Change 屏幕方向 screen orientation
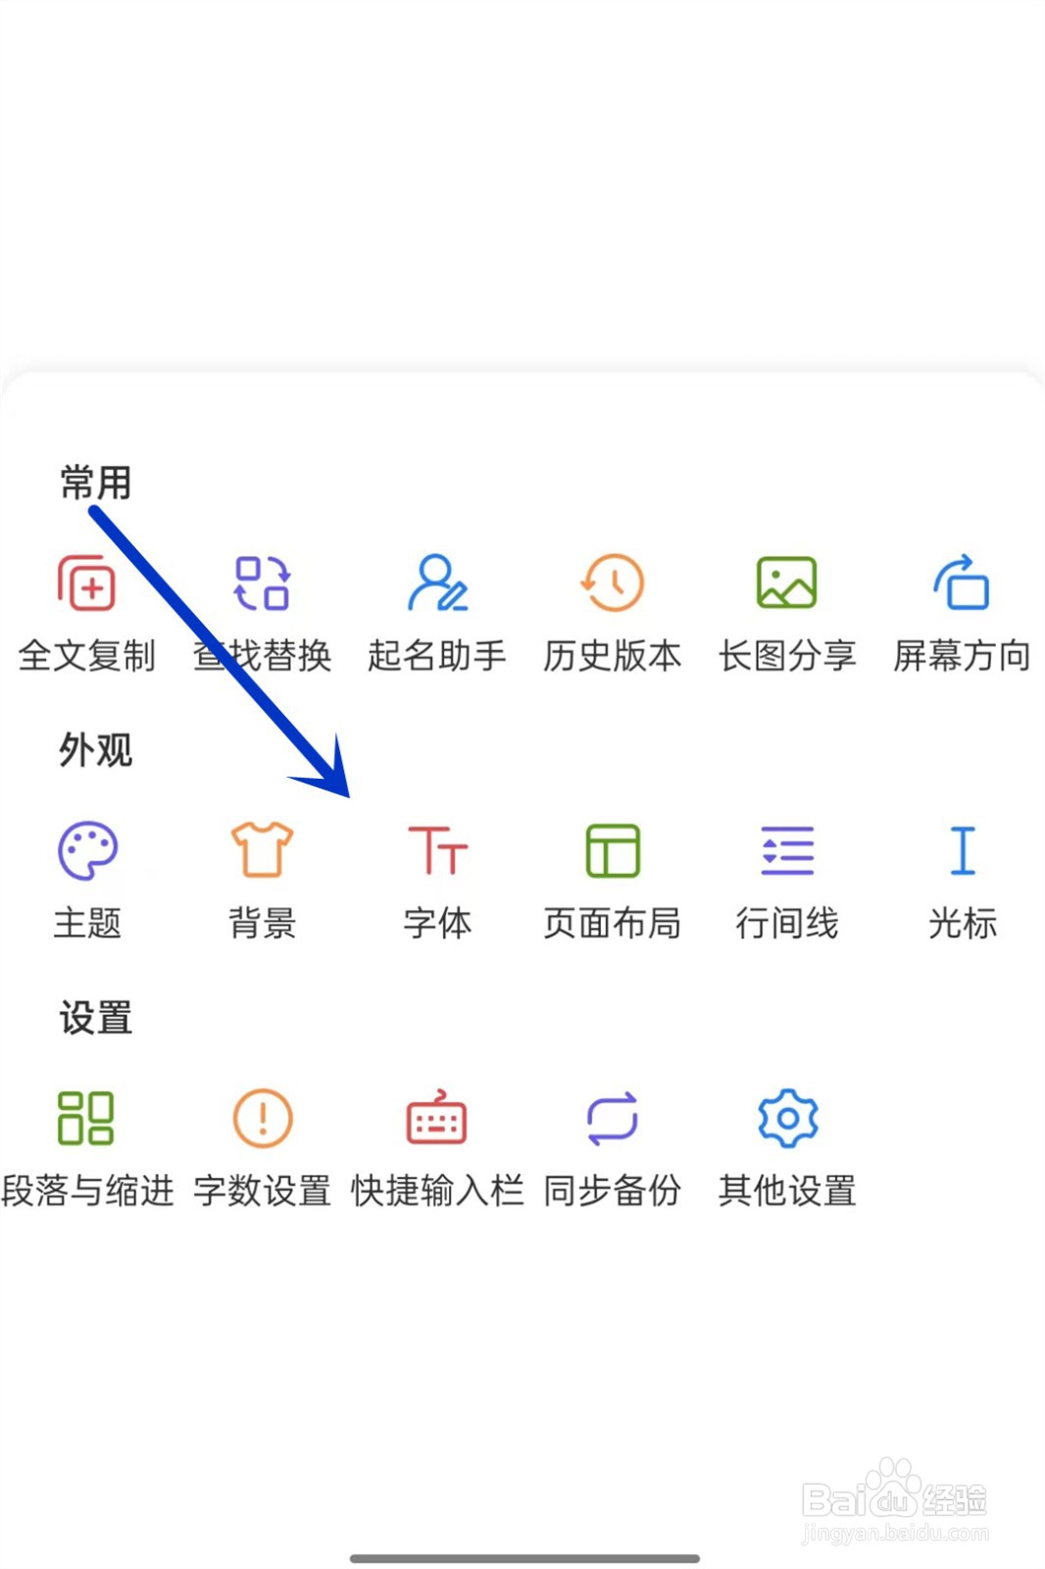 962,584
